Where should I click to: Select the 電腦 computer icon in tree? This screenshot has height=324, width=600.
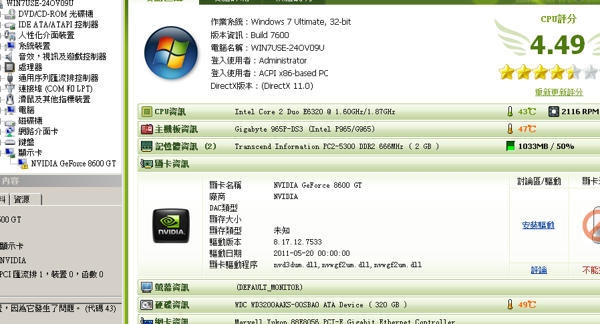click(10, 110)
